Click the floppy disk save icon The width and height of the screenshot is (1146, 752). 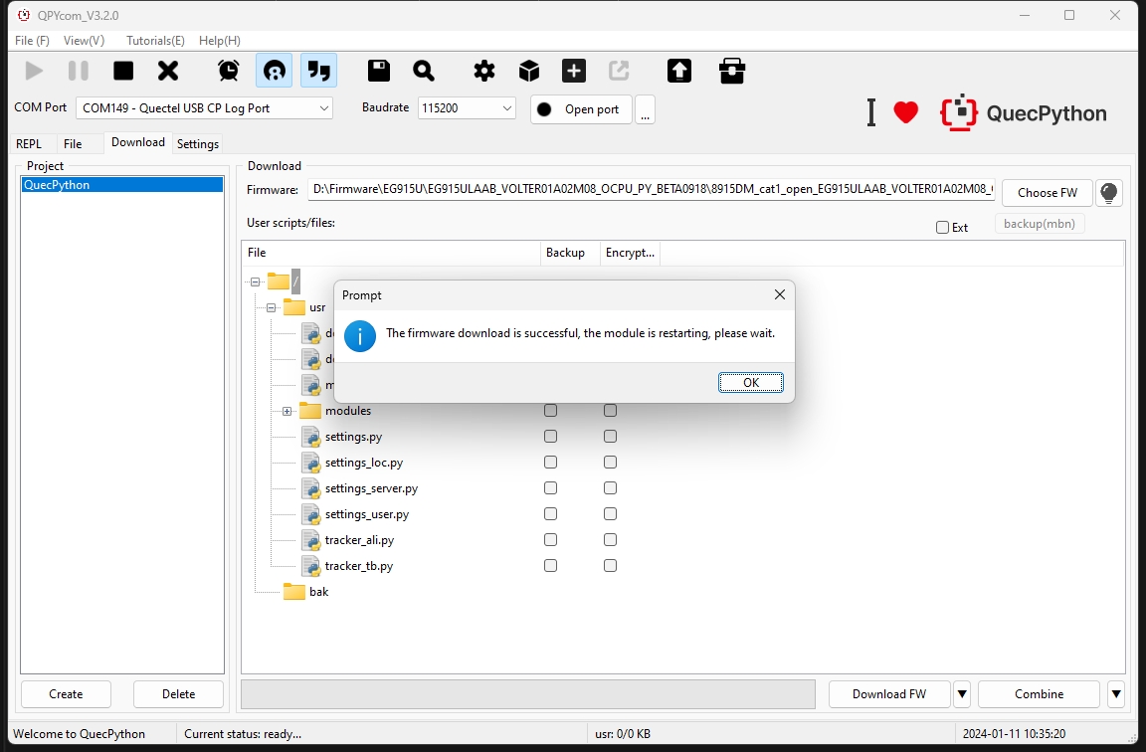click(379, 71)
